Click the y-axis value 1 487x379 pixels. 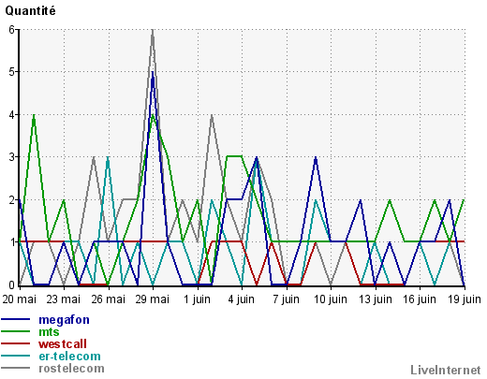click(12, 242)
